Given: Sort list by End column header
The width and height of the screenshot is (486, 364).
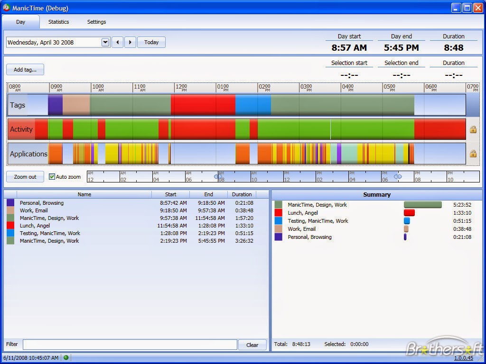Looking at the screenshot, I should pos(209,194).
